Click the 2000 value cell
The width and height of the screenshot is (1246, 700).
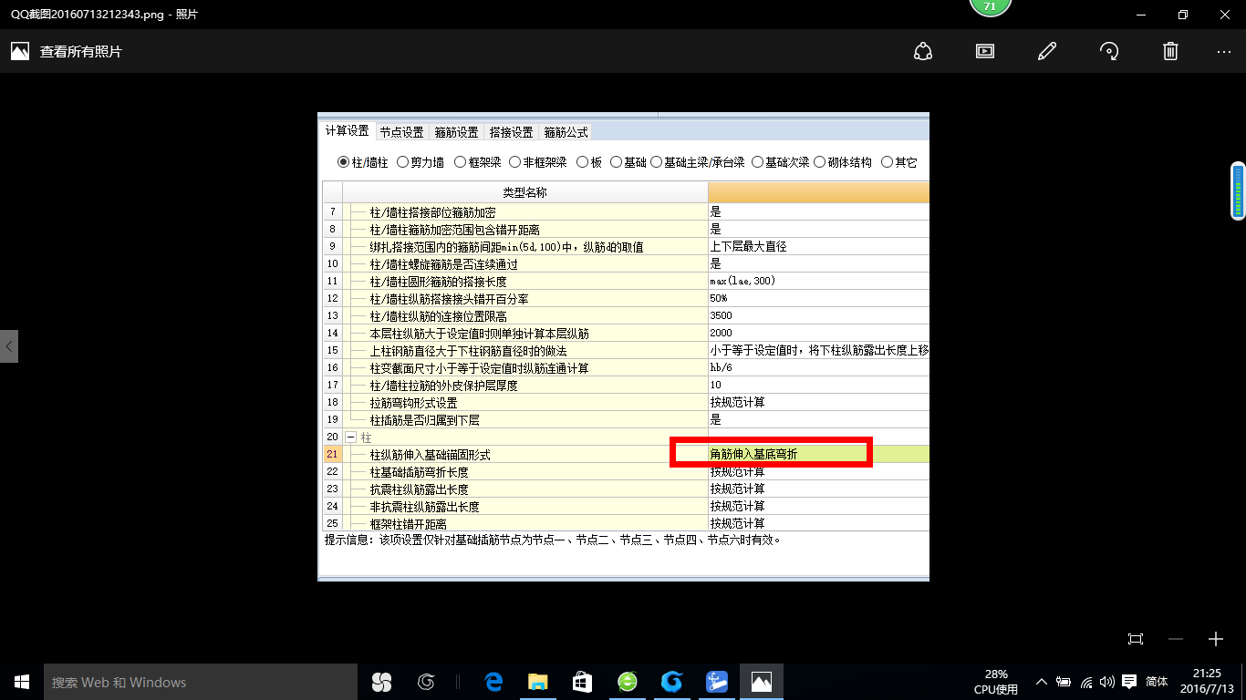click(818, 333)
